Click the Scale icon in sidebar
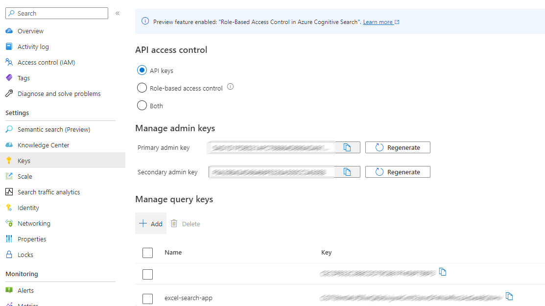The width and height of the screenshot is (545, 306). tap(9, 176)
